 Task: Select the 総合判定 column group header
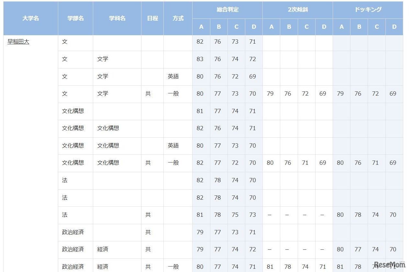click(227, 10)
